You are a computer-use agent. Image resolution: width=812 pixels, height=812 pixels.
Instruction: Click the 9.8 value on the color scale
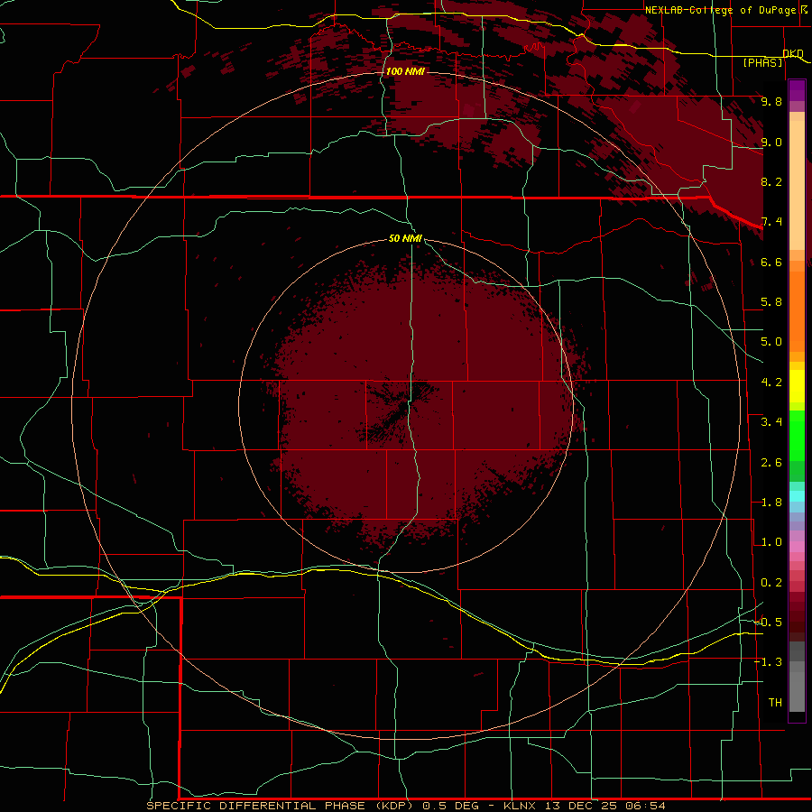click(x=771, y=101)
